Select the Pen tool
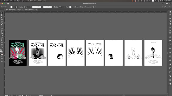 (2, 17)
